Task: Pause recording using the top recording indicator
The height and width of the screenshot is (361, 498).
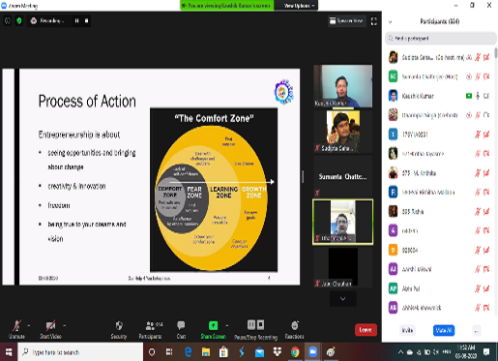Action: 76,20
